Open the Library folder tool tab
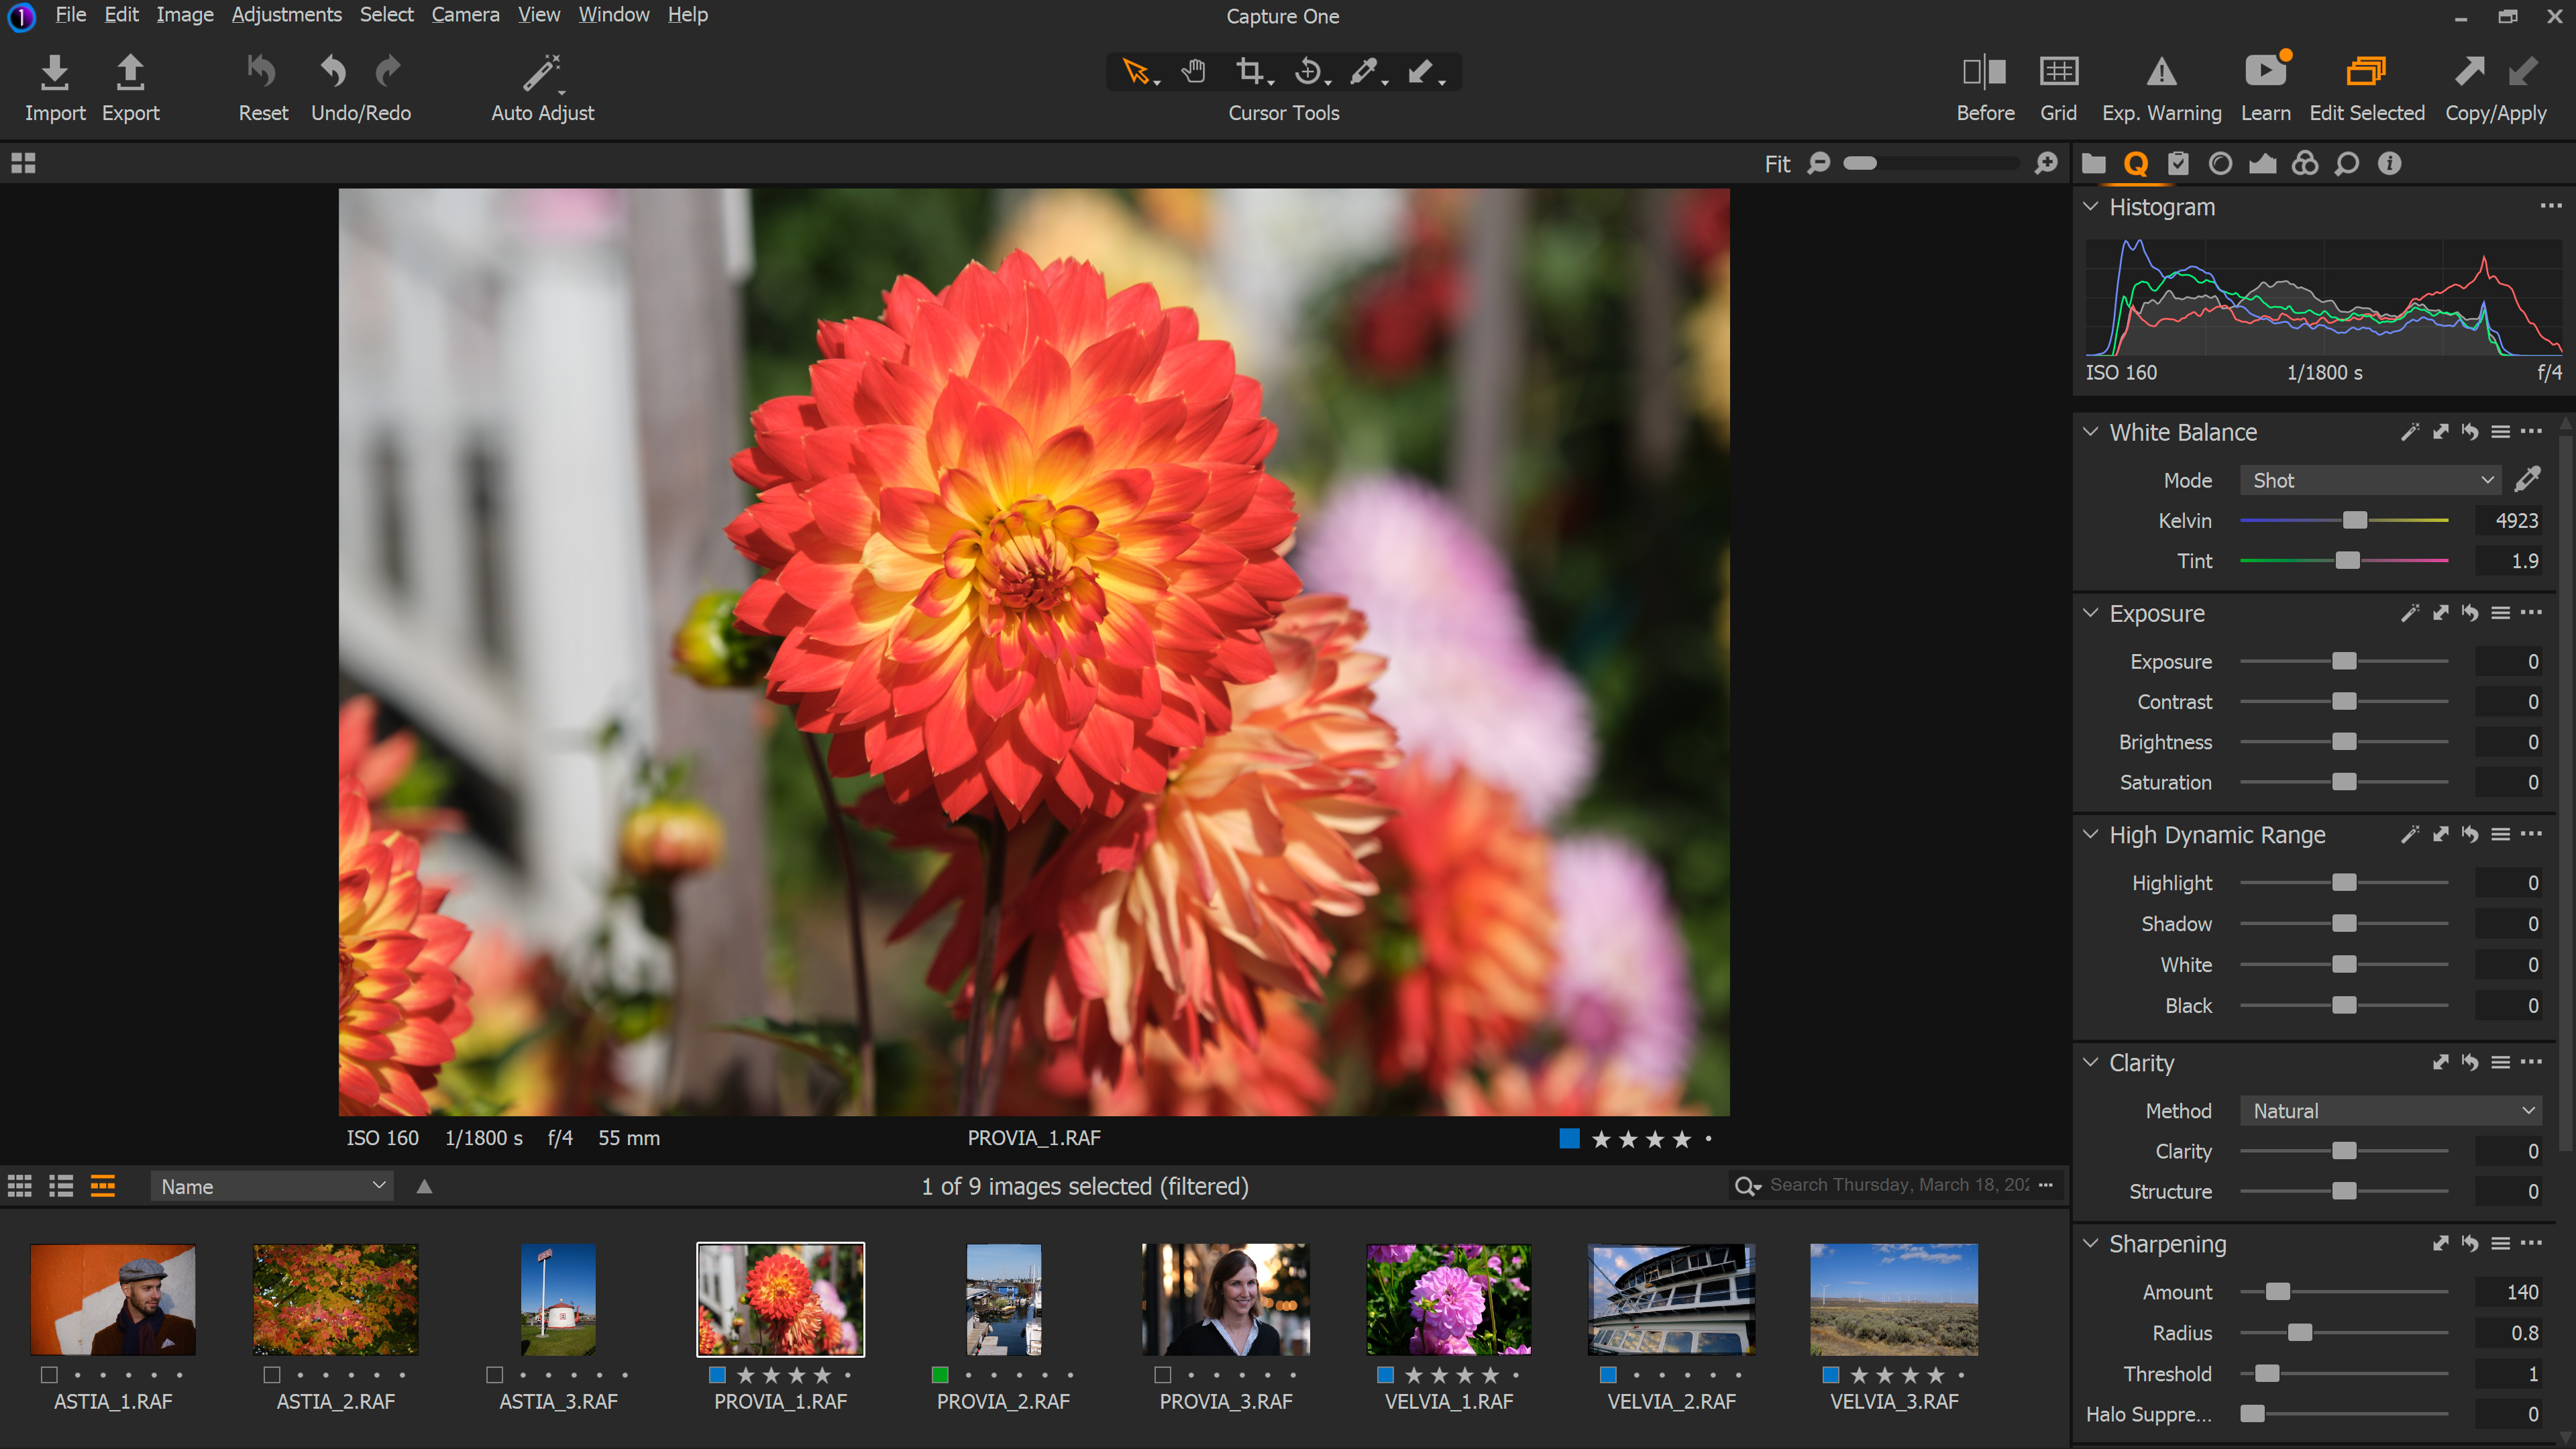 coord(2093,164)
